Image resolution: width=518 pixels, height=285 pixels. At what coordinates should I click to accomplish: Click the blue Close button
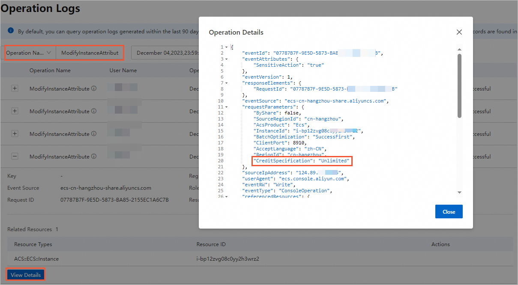coord(449,212)
